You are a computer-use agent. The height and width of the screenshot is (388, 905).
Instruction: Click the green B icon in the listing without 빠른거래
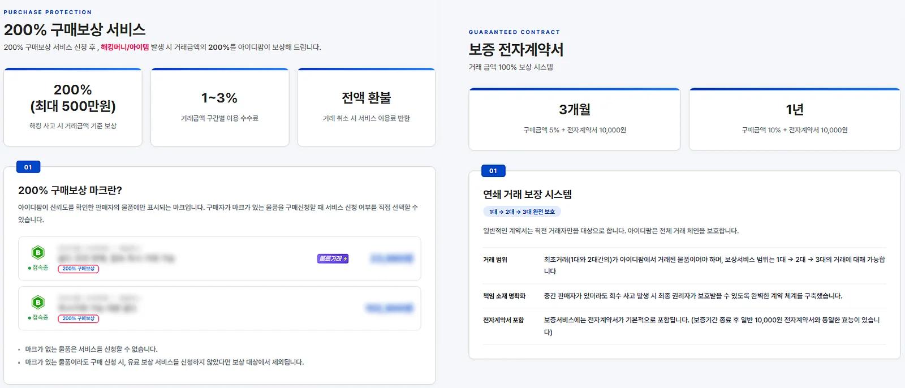[x=38, y=302]
